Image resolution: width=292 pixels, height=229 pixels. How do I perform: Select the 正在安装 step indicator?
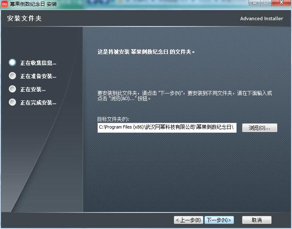[x=12, y=89]
